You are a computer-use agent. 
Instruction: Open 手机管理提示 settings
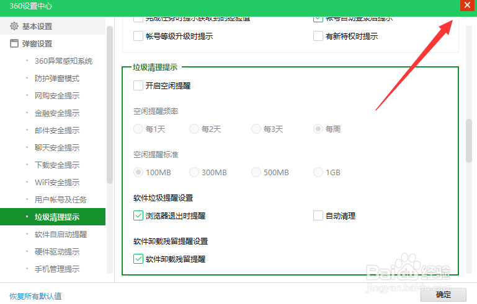click(57, 269)
